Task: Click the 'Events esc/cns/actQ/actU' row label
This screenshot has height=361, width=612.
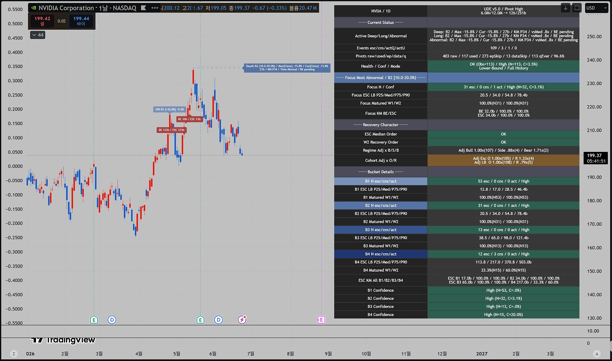Action: click(x=381, y=48)
